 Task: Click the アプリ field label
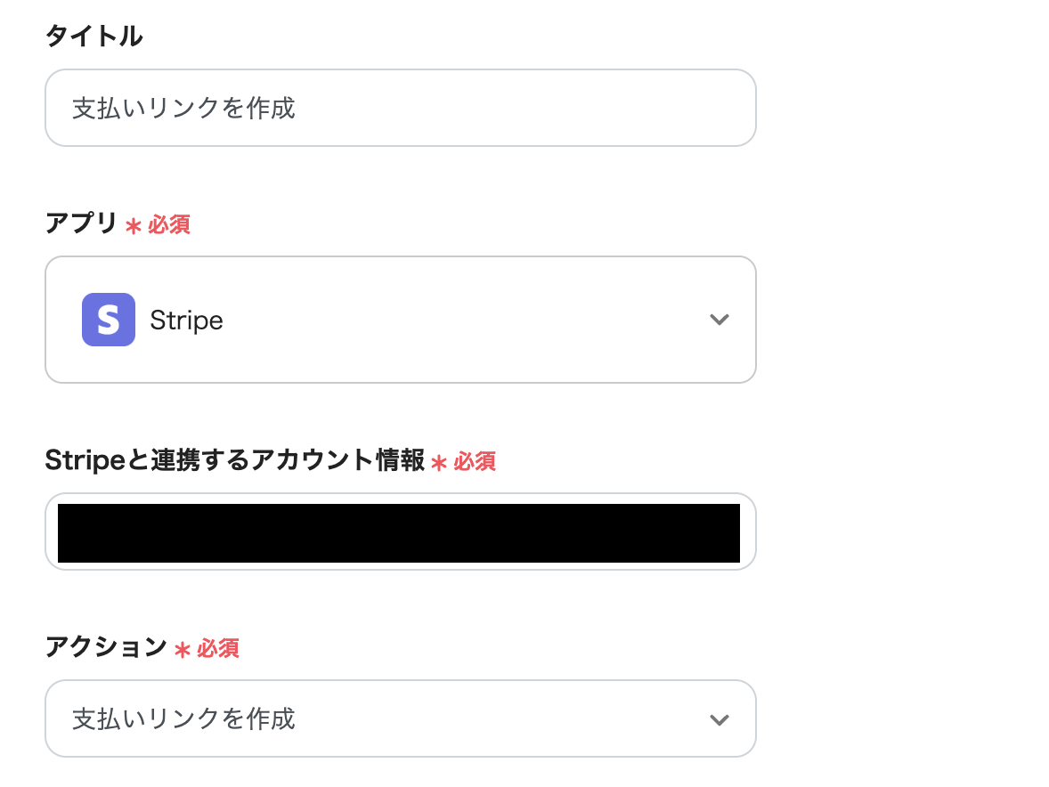[x=81, y=224]
